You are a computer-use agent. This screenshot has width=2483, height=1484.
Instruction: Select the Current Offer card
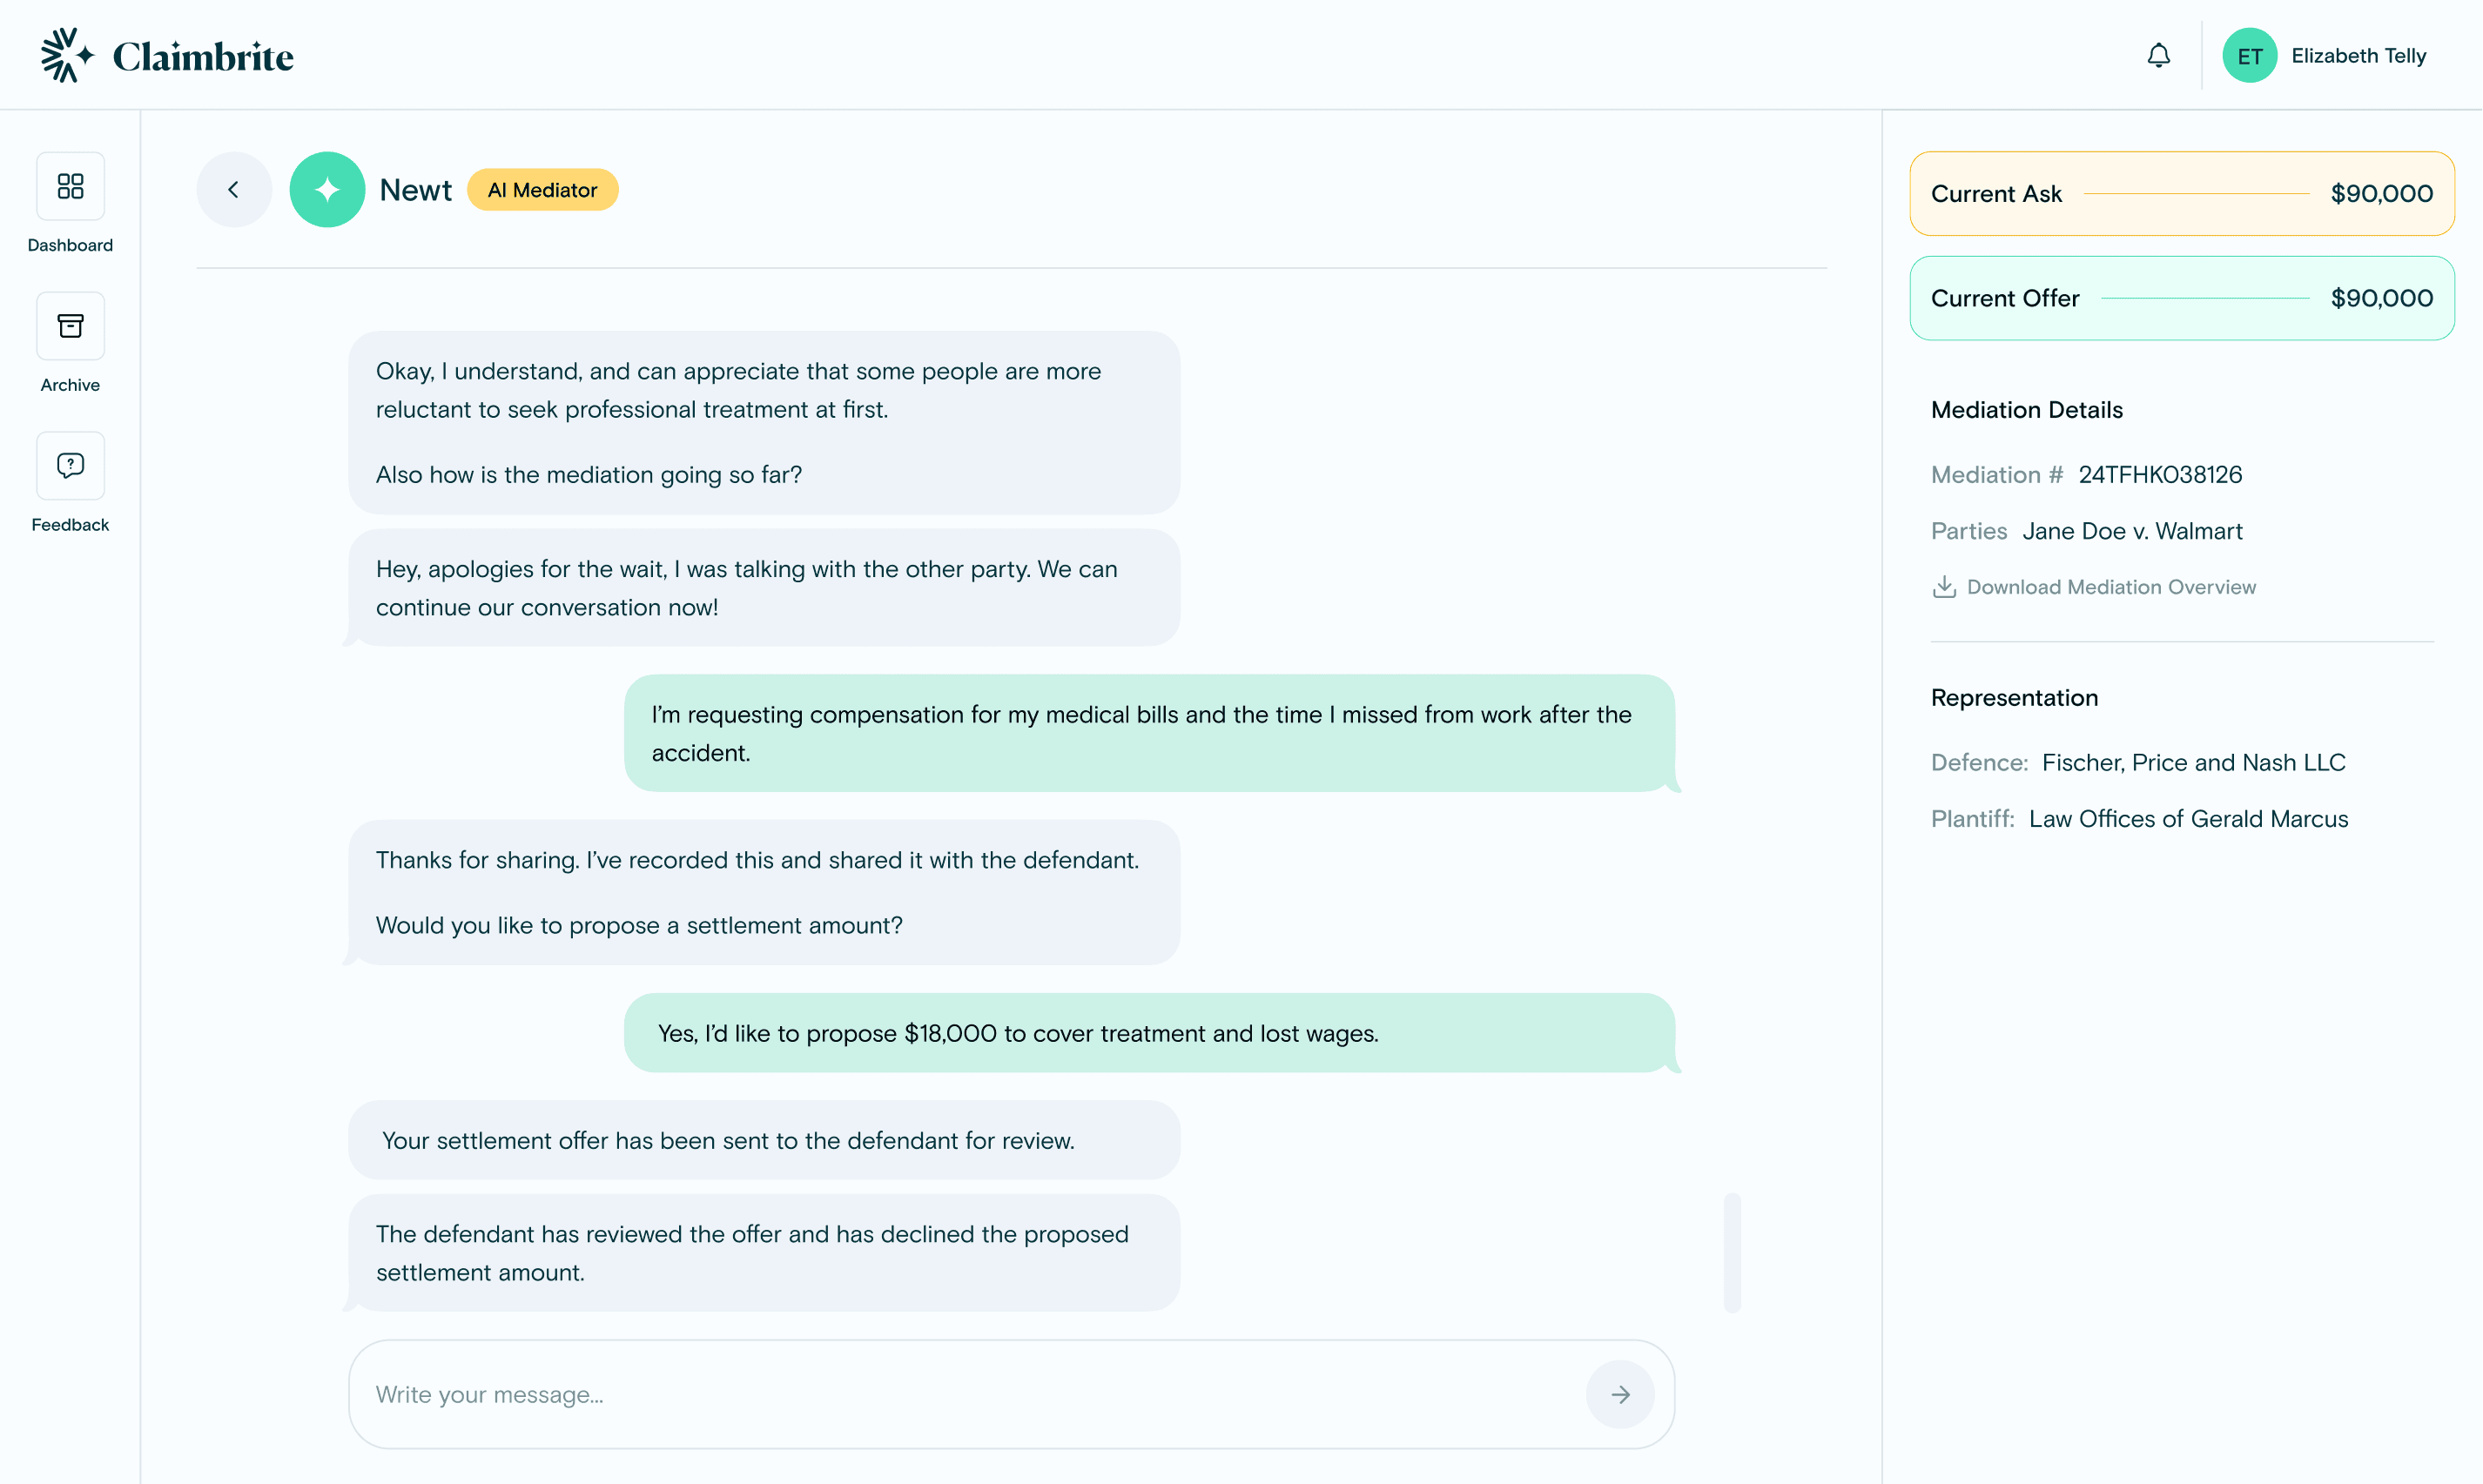tap(2182, 298)
